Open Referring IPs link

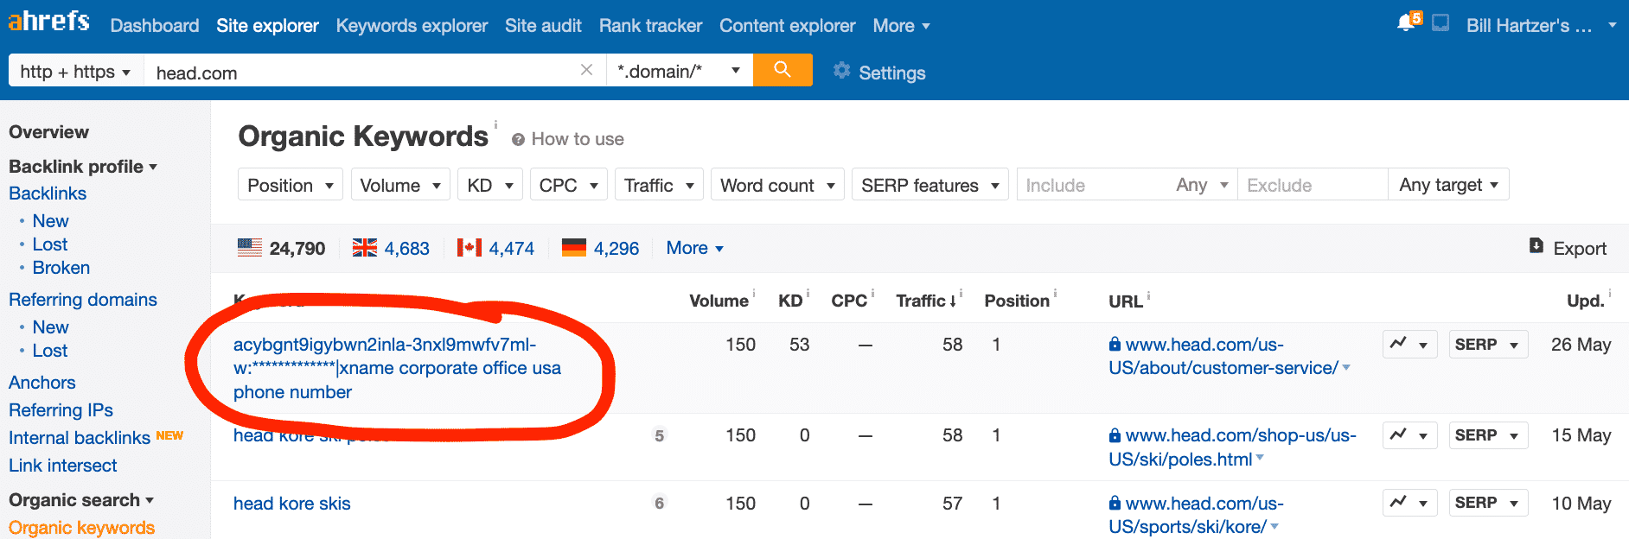pyautogui.click(x=61, y=410)
